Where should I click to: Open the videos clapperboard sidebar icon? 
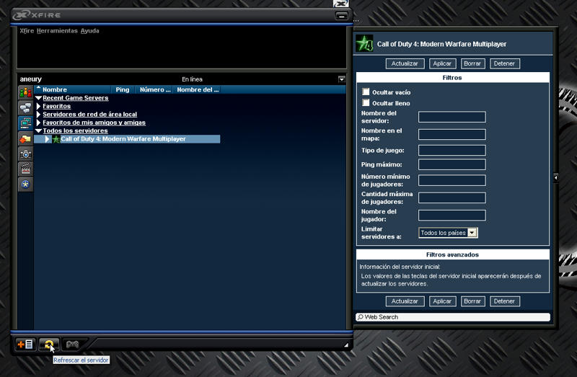pos(25,169)
